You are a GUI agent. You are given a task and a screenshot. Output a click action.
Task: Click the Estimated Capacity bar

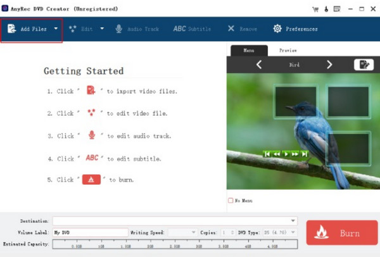tap(175, 244)
